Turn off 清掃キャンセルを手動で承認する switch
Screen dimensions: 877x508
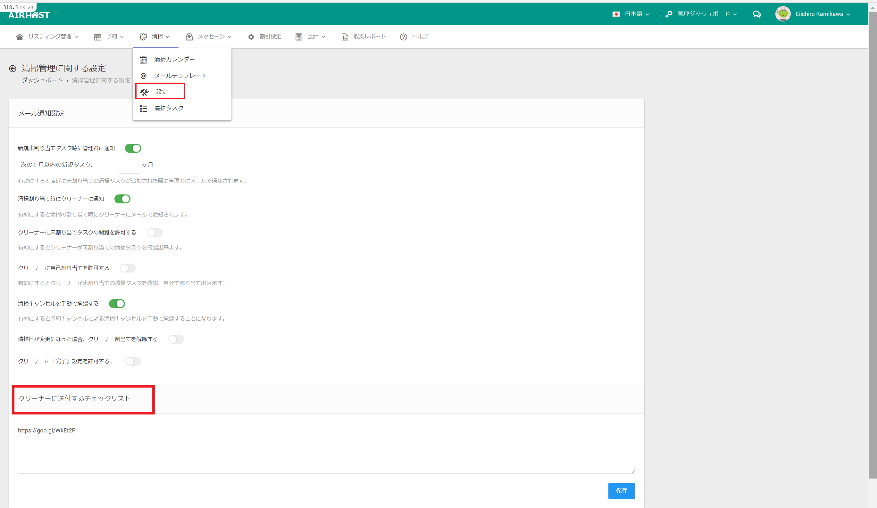point(117,304)
